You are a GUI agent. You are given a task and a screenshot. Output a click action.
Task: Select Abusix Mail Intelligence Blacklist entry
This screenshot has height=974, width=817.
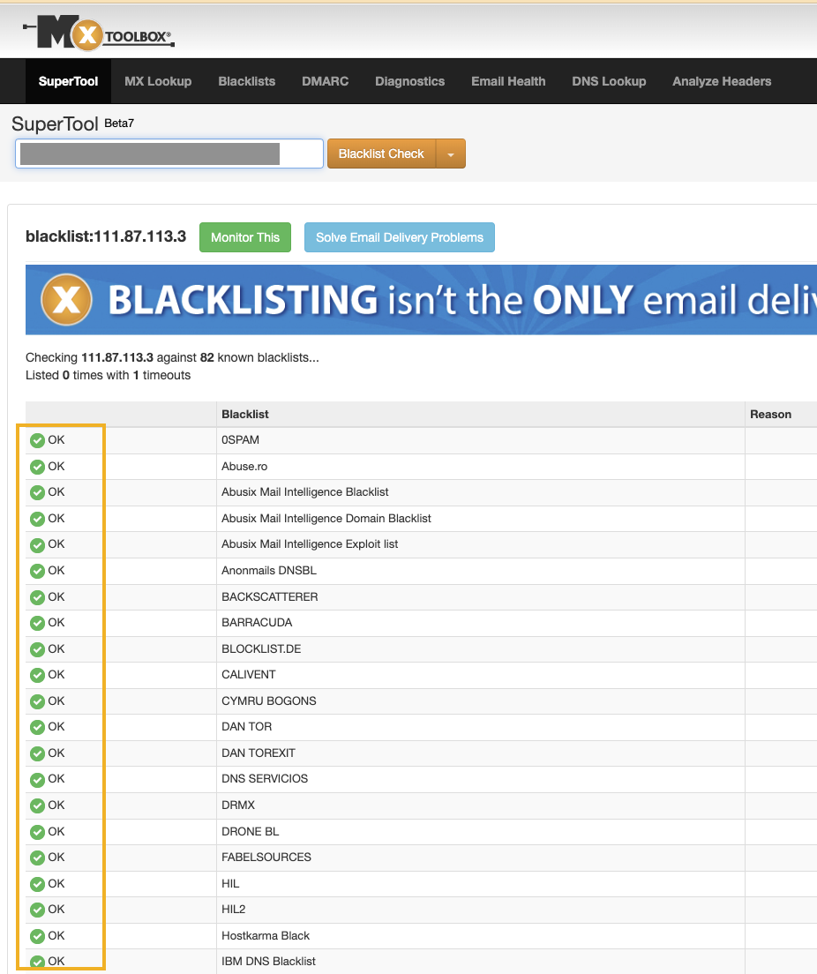click(x=305, y=492)
